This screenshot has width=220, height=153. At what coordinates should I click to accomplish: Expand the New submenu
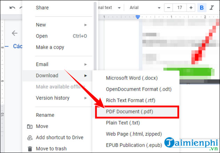point(57,25)
